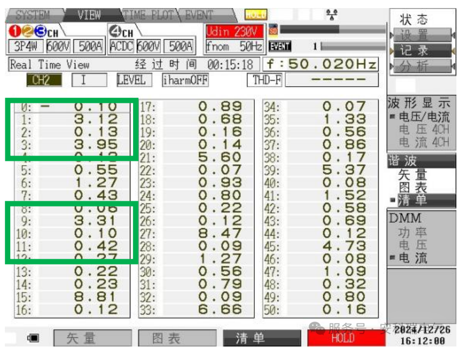Select 功率 in the DMM section
Viewport: 458px width, 347px height.
[413, 233]
